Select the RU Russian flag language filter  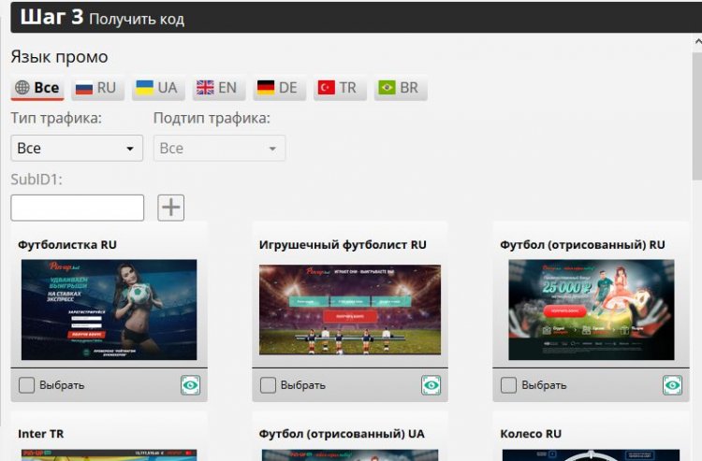tap(95, 88)
